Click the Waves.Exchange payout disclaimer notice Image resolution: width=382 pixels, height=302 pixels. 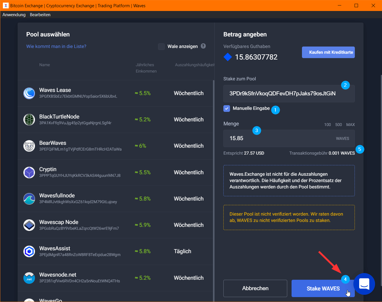point(289,181)
